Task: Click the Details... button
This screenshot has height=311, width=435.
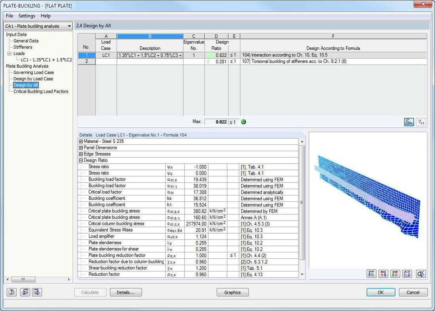Action: pos(126,292)
